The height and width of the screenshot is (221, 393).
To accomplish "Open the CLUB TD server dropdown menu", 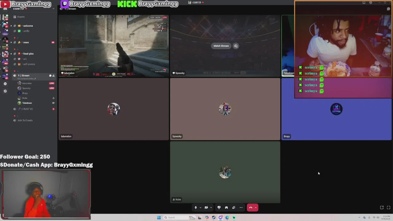I will click(53, 9).
